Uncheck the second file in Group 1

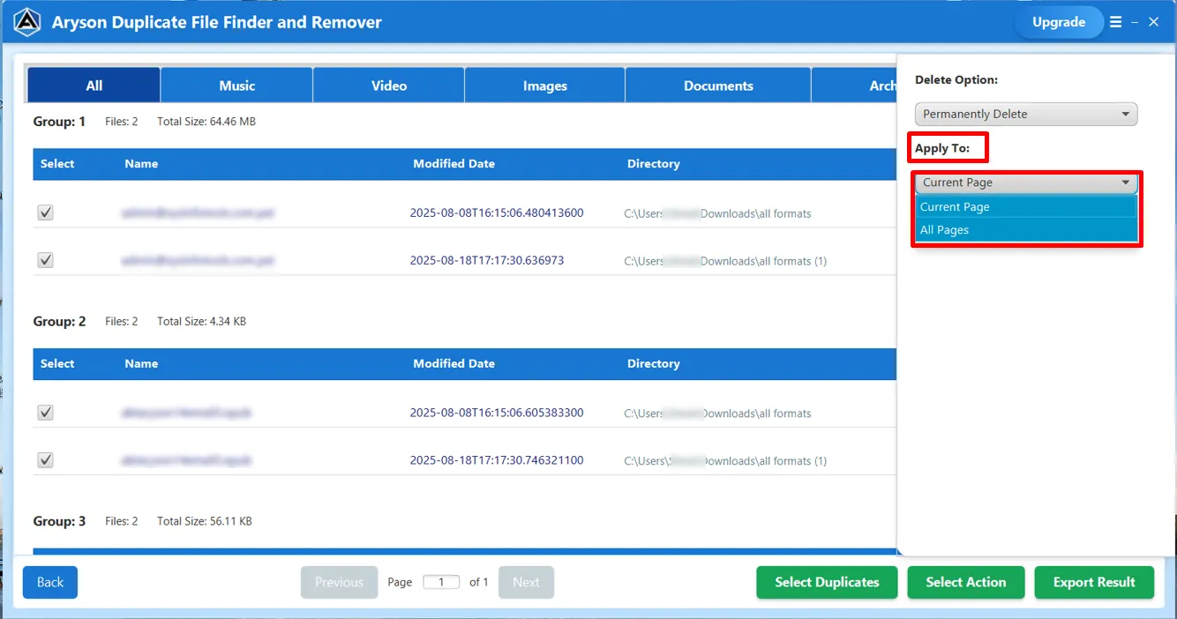(45, 259)
